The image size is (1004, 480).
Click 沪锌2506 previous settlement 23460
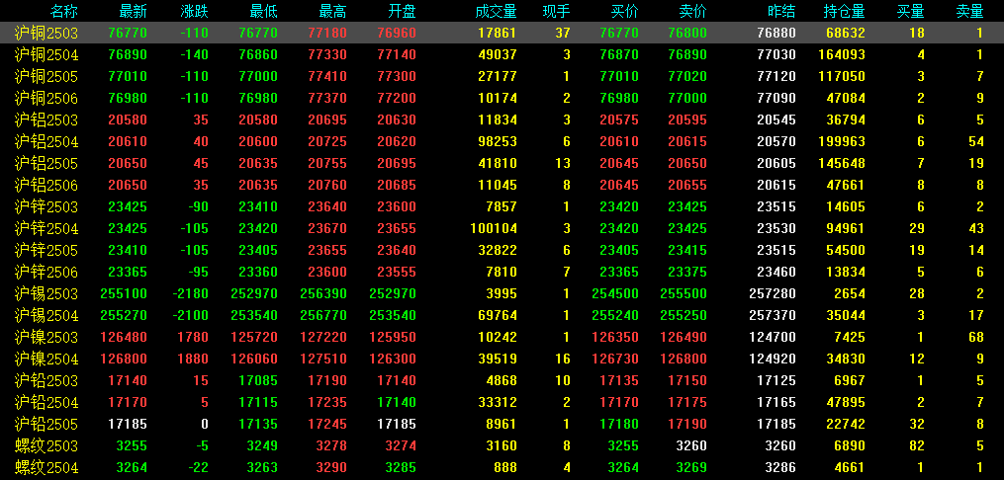[776, 273]
